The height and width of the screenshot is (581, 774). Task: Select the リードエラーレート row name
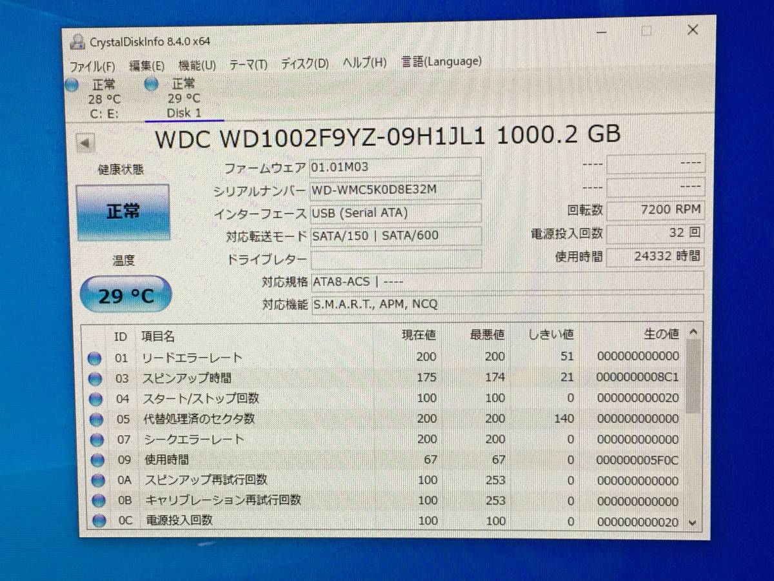point(192,357)
